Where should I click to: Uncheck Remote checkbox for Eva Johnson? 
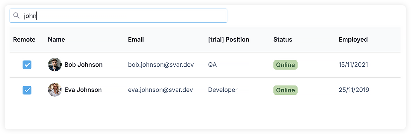27,90
